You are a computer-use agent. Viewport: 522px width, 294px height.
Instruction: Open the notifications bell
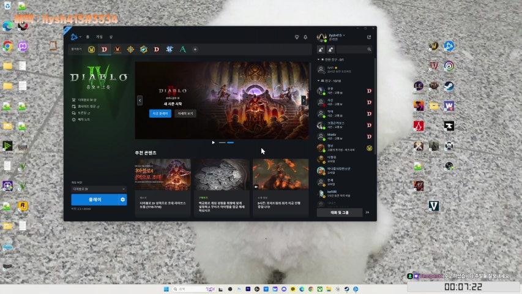(x=305, y=37)
